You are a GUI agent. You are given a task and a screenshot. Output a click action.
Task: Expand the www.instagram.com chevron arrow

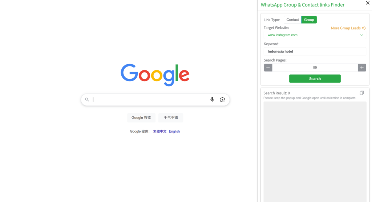pyautogui.click(x=361, y=35)
